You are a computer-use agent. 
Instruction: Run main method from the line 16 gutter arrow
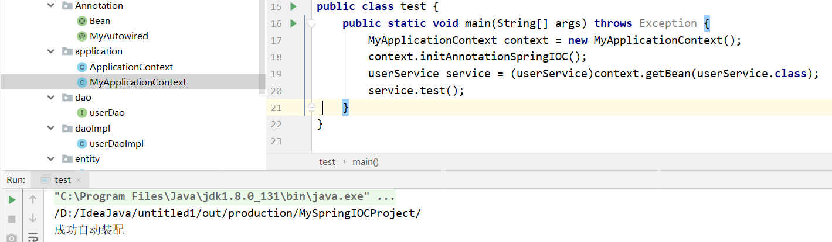coord(293,23)
